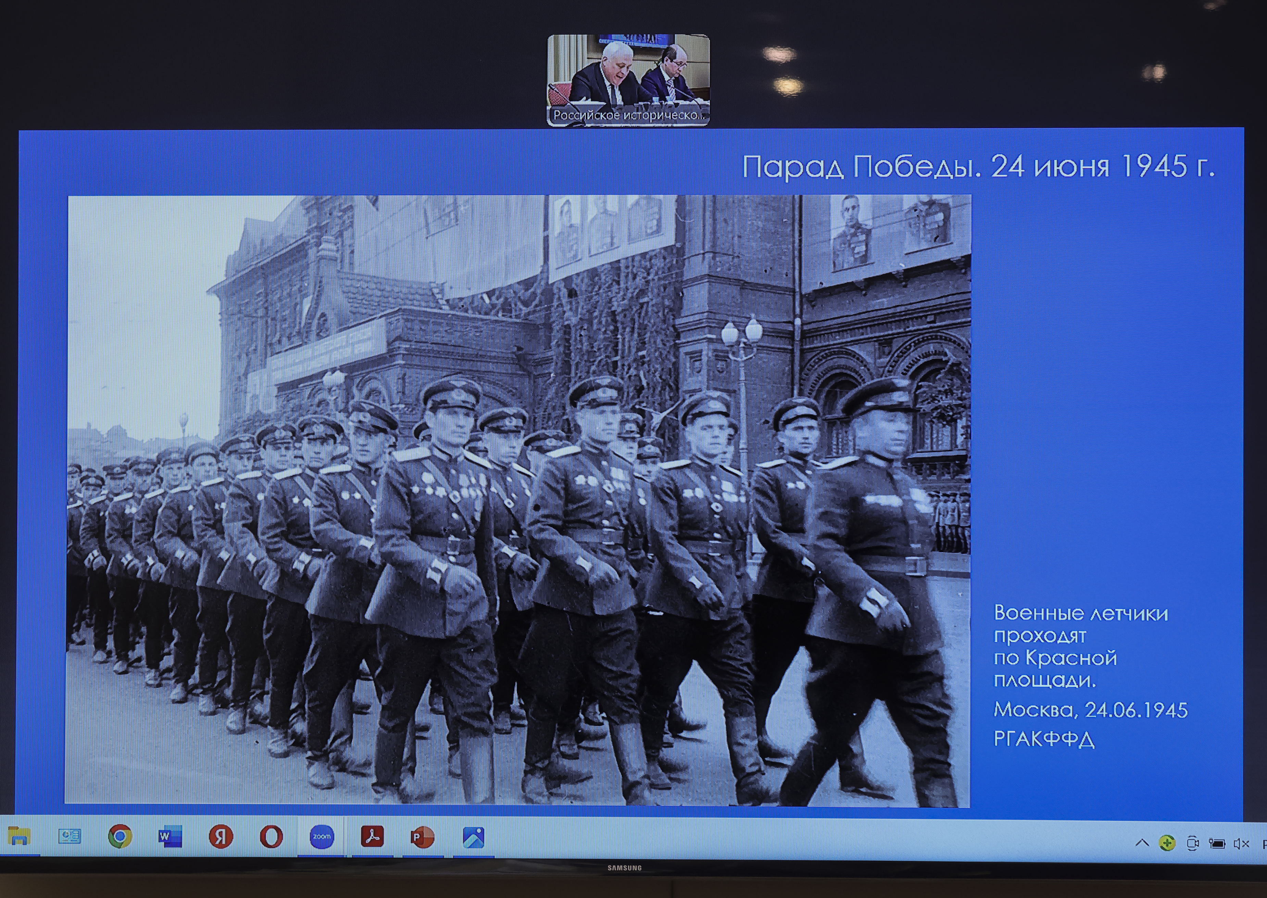Open File Explorer from the taskbar
This screenshot has width=1267, height=898.
tap(20, 837)
